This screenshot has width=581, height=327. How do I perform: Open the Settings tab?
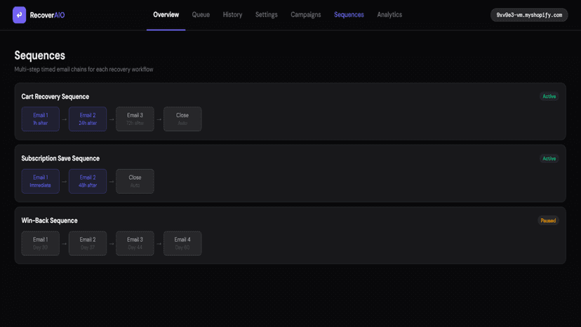(x=267, y=15)
